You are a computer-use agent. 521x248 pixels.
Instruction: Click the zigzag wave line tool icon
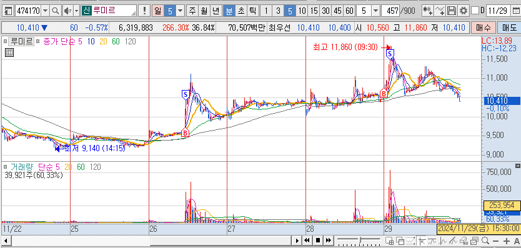(443, 241)
